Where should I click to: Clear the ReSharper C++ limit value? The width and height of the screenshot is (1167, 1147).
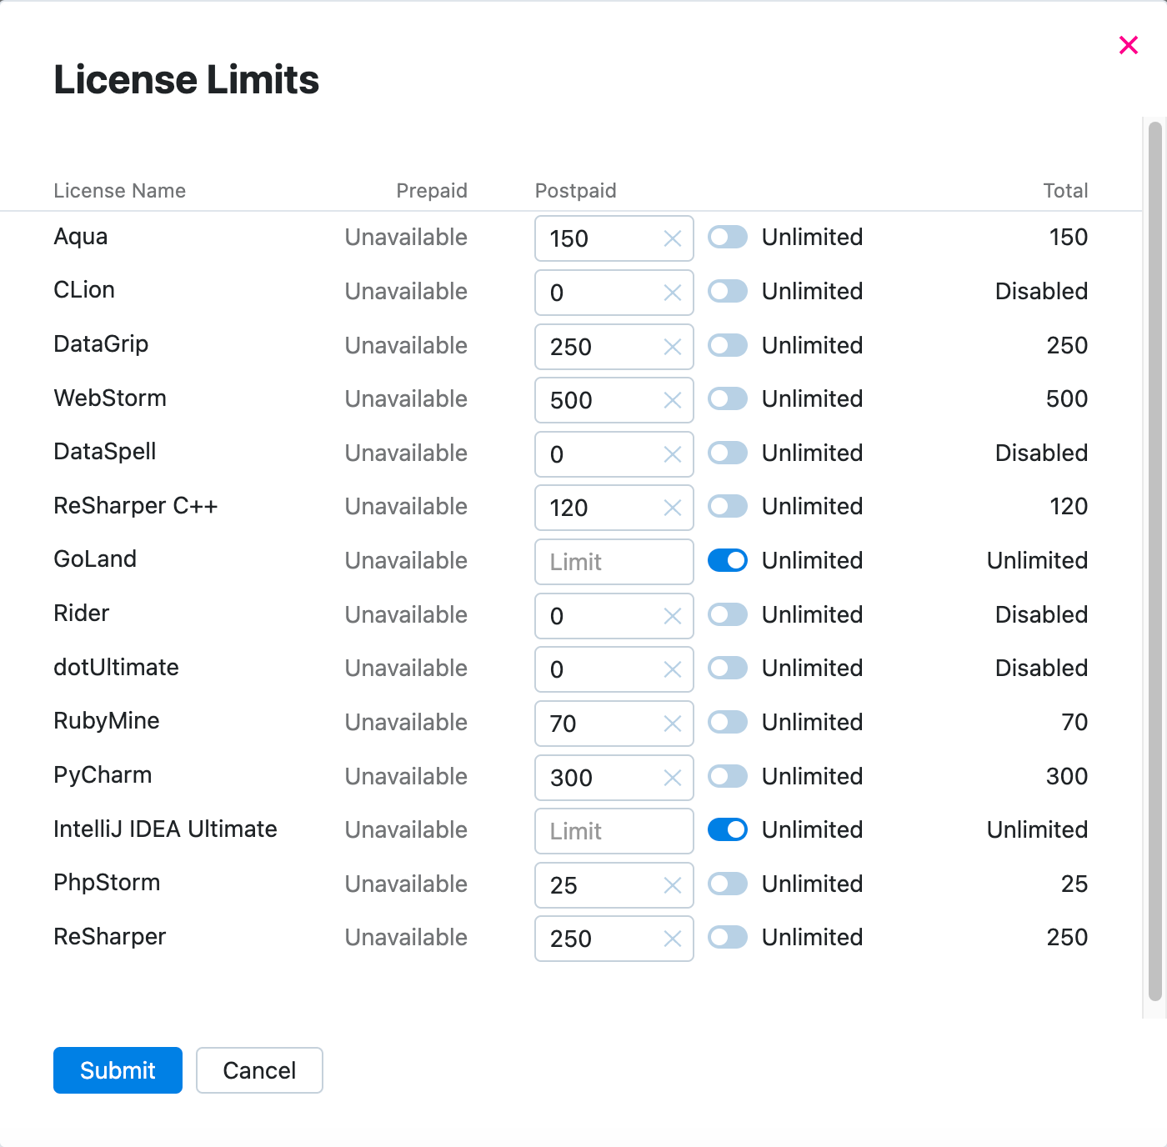(672, 508)
